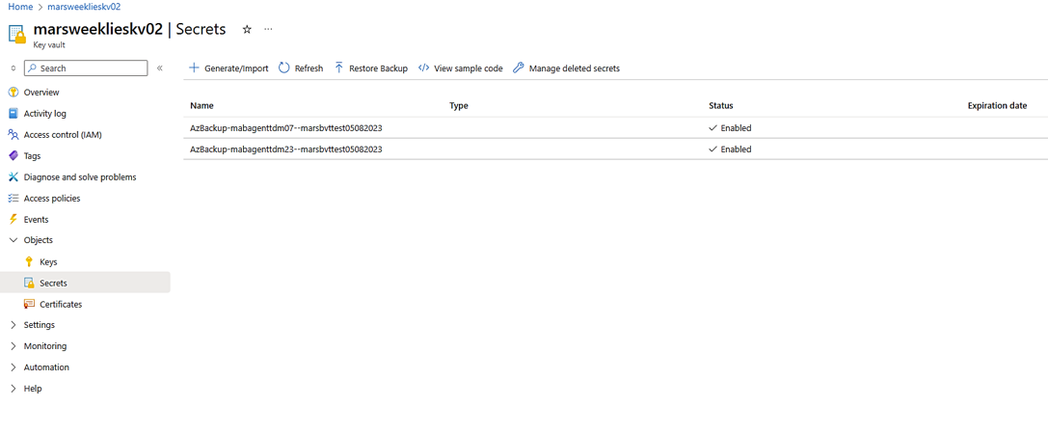Expand the Settings section

click(13, 325)
